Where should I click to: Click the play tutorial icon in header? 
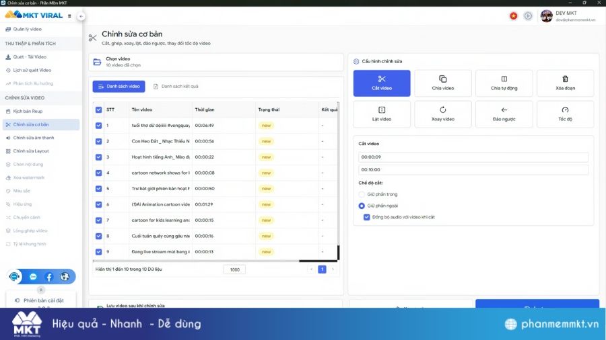click(x=527, y=16)
